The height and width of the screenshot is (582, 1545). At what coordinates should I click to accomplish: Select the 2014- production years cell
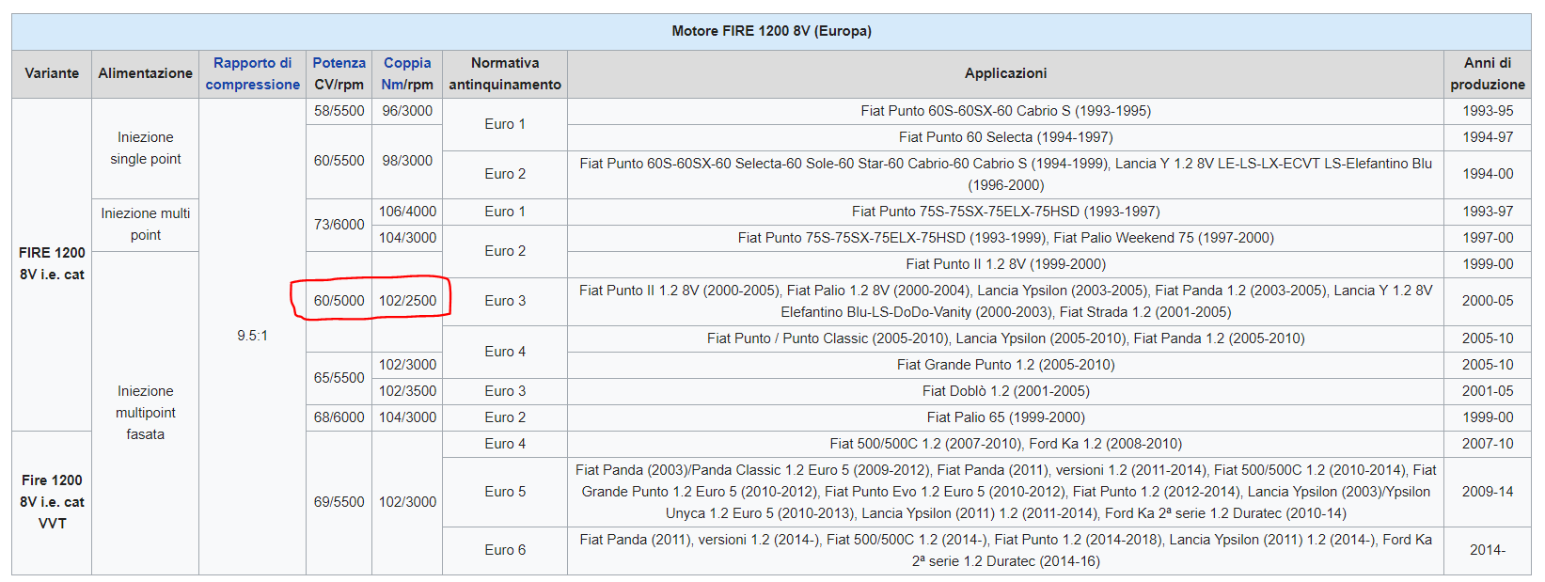click(x=1488, y=550)
